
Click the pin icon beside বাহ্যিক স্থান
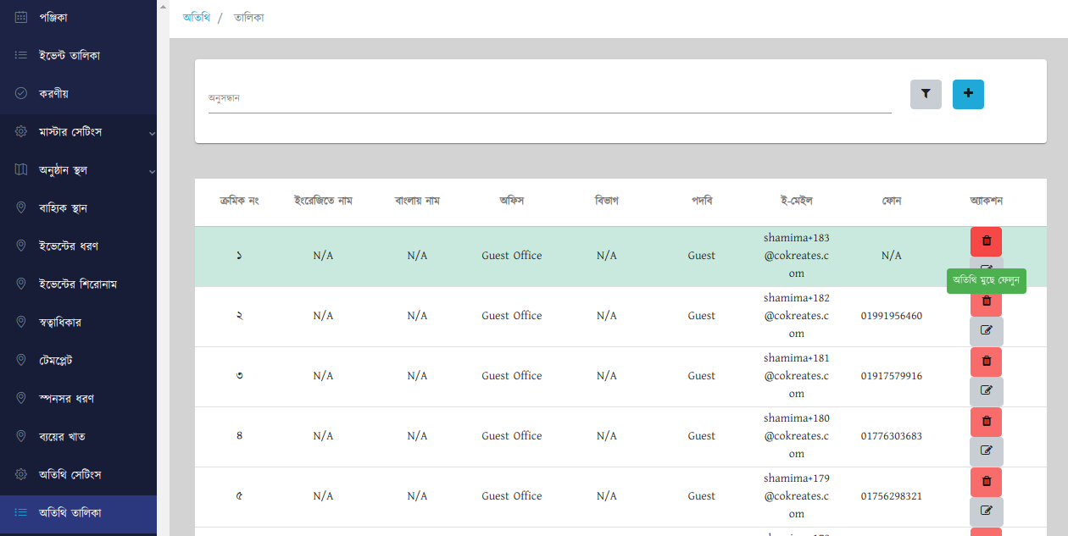click(x=21, y=208)
